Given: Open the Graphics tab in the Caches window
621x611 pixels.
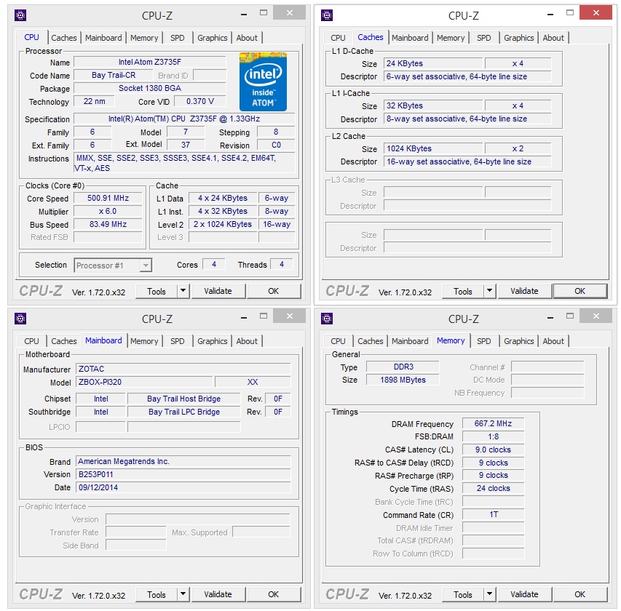Looking at the screenshot, I should tap(518, 38).
